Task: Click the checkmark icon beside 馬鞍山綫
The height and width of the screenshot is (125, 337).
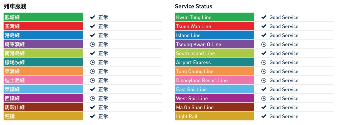Action: tap(92, 107)
